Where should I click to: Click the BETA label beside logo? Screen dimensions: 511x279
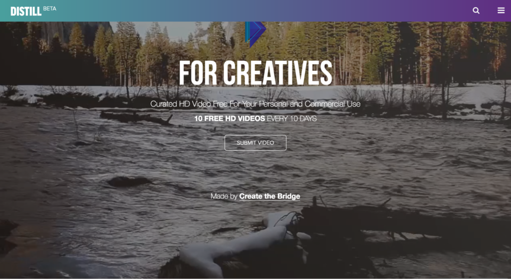(49, 9)
